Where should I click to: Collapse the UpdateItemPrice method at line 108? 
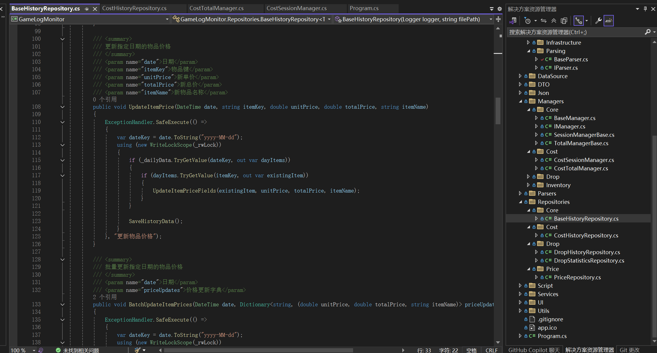(x=62, y=107)
